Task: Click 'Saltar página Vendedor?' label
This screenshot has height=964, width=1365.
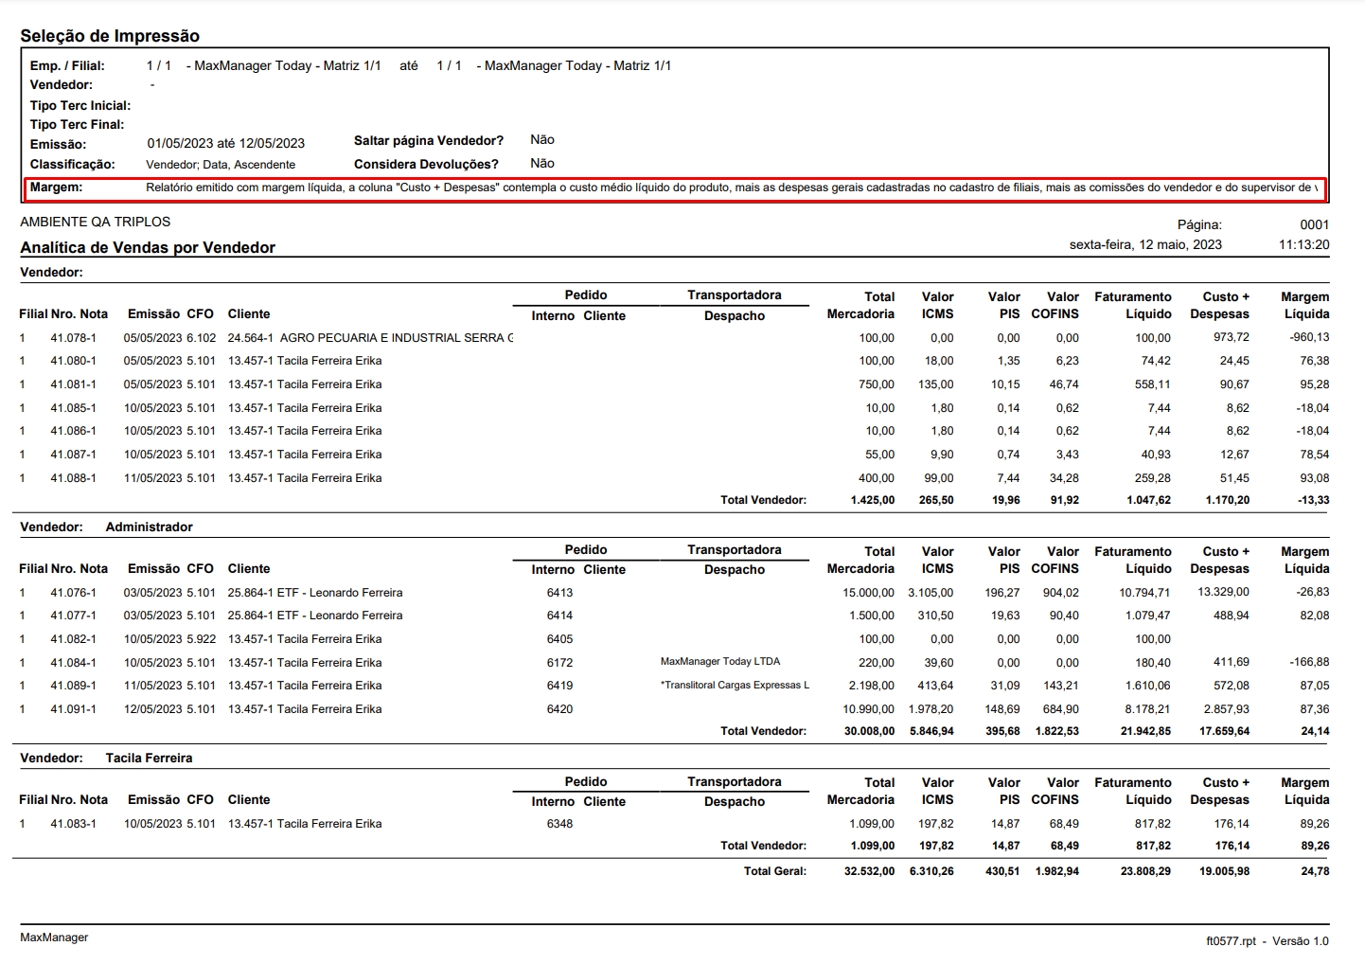Action: click(429, 140)
